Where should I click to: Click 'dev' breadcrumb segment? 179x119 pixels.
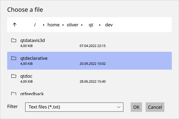click(x=109, y=25)
